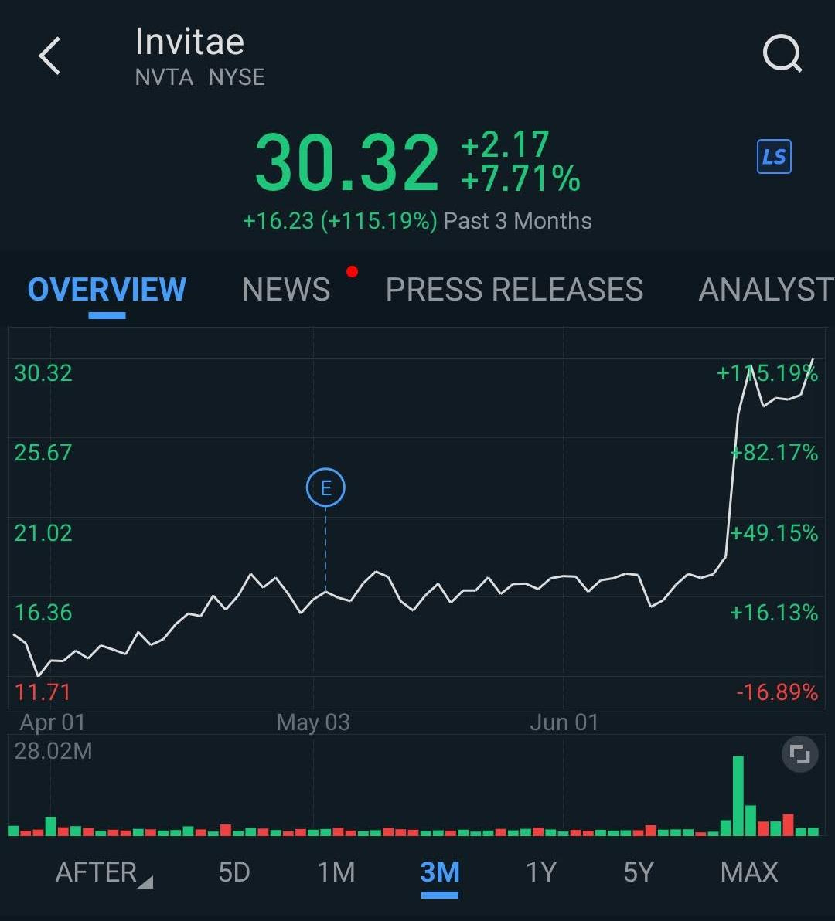Tap the 25.67 price axis label
The width and height of the screenshot is (835, 921).
(x=43, y=453)
